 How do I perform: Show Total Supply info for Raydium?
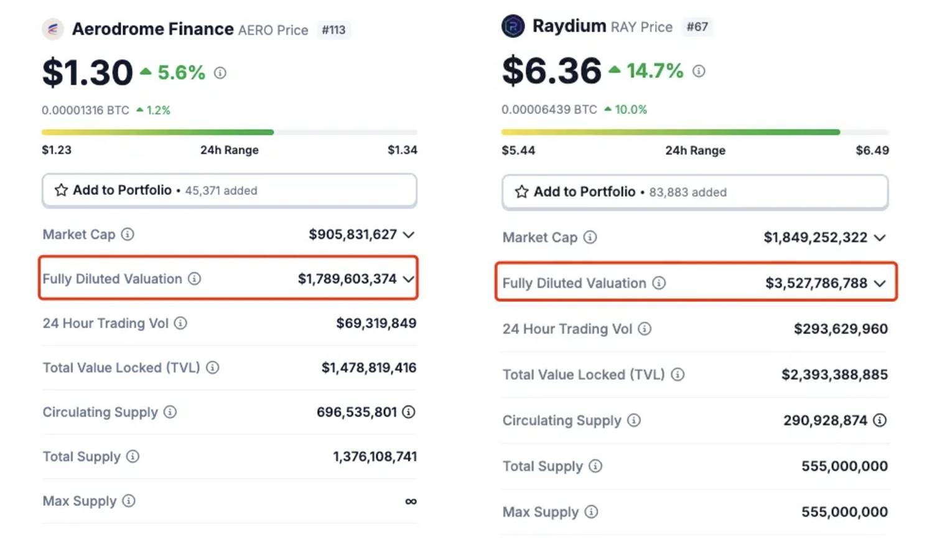coord(595,466)
